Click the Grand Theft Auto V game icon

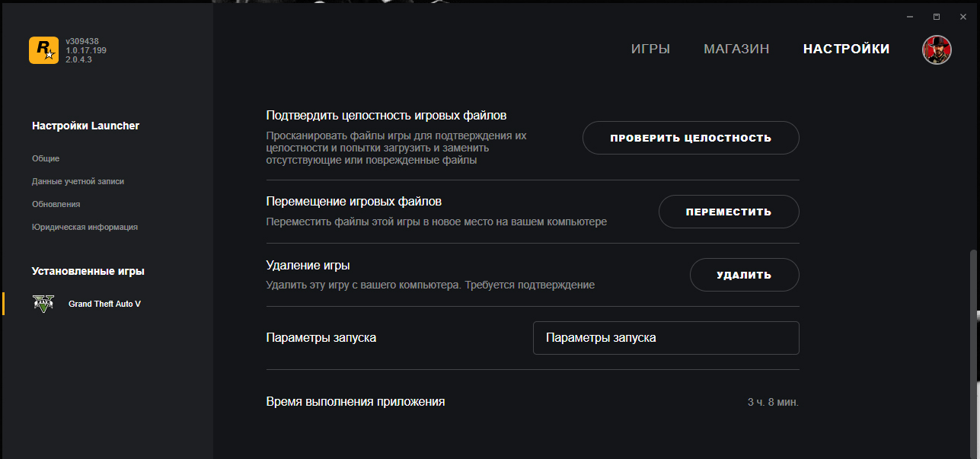(43, 304)
